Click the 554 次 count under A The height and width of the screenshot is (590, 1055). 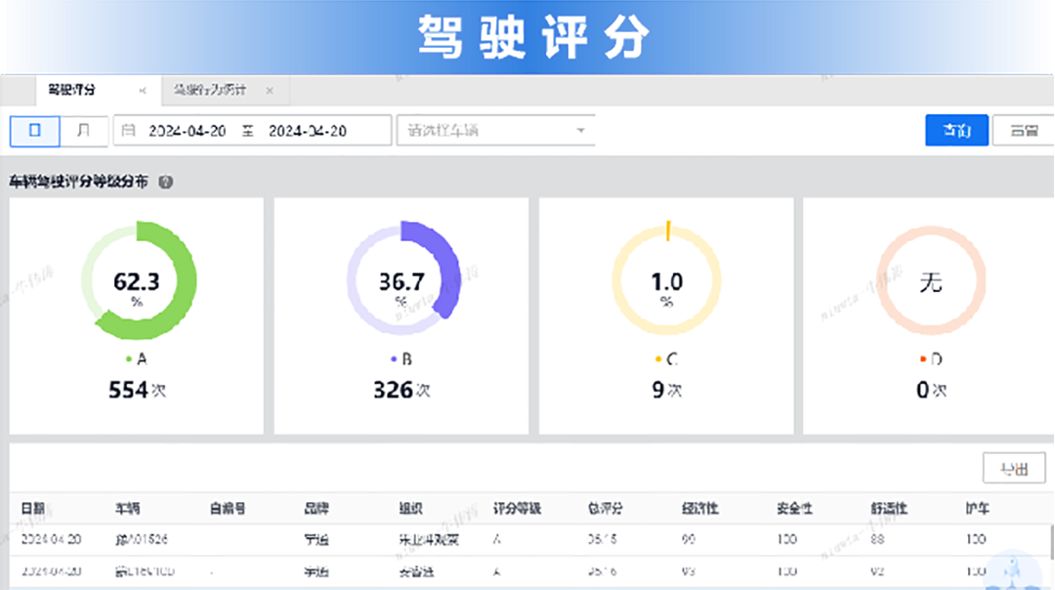click(138, 390)
